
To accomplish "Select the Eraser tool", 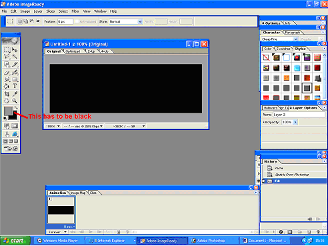I will pos(7,73).
